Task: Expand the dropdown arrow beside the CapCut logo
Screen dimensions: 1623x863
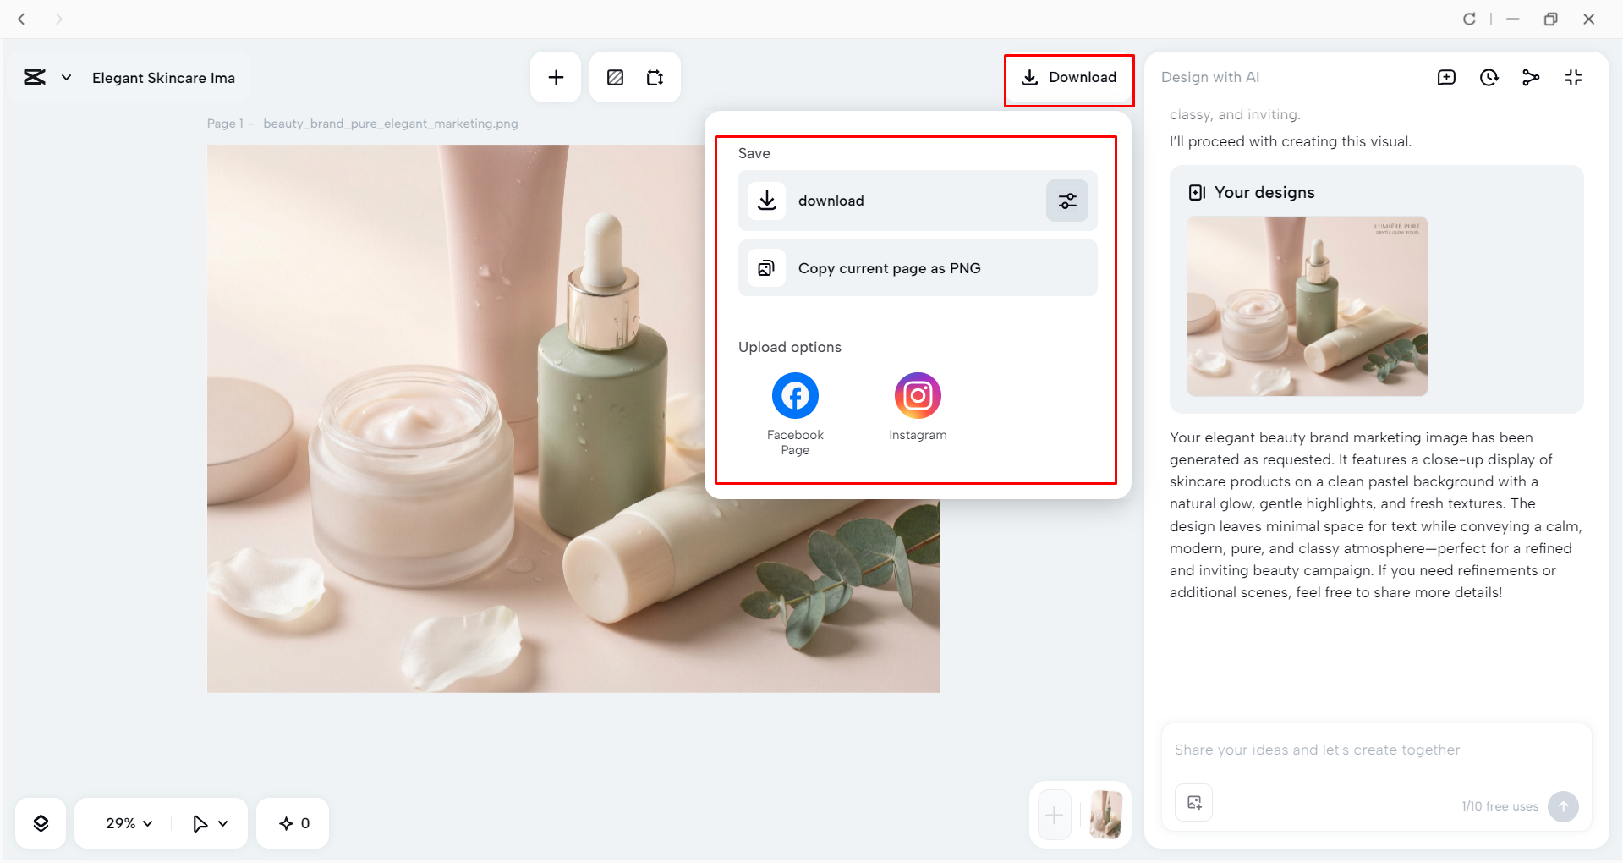Action: (x=66, y=78)
